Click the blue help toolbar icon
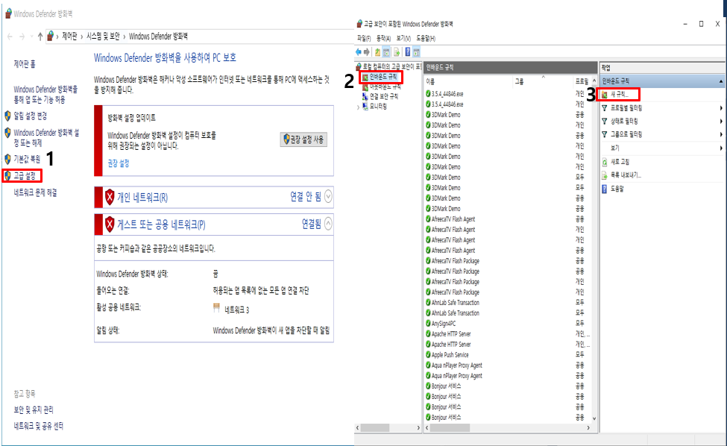Image resolution: width=727 pixels, height=446 pixels. (408, 52)
